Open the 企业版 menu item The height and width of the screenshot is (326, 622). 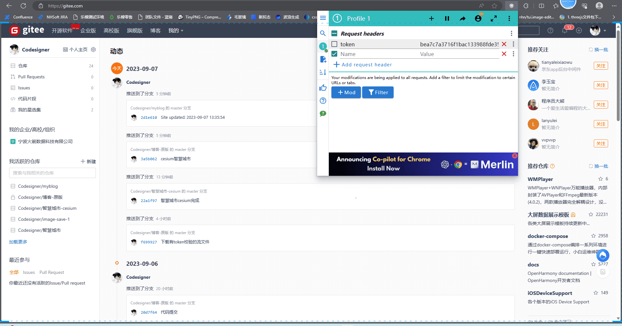88,30
